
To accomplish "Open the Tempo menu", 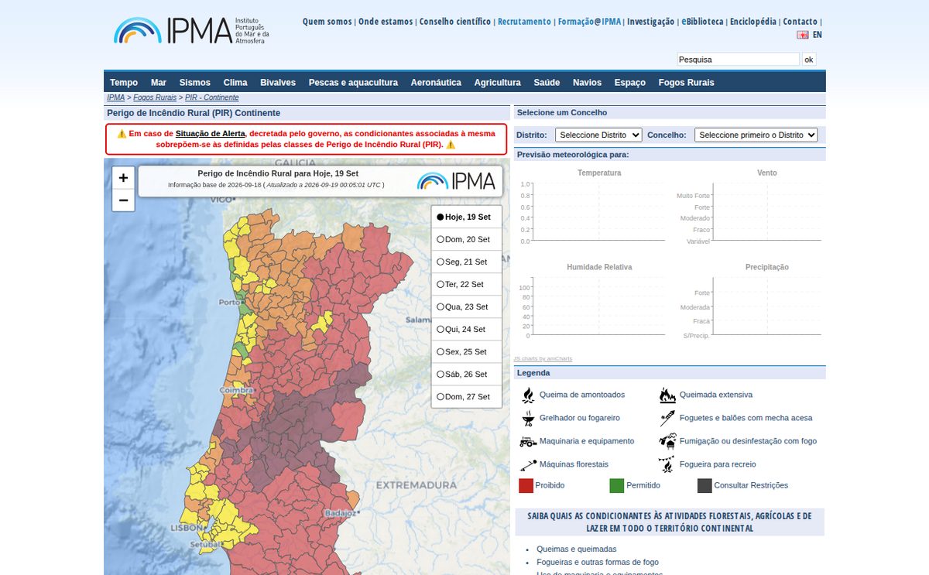I will point(124,83).
